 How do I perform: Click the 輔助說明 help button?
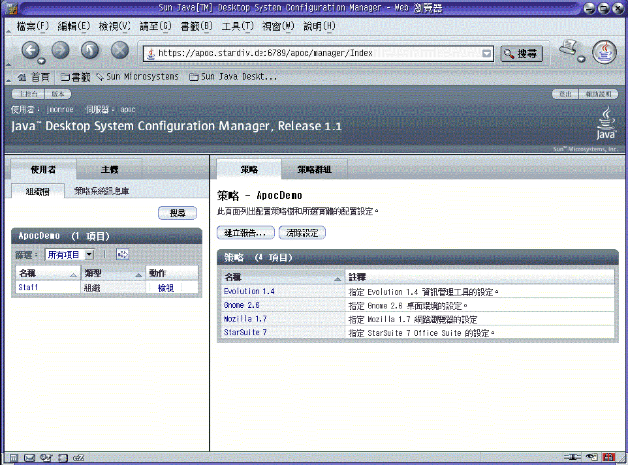coord(599,95)
